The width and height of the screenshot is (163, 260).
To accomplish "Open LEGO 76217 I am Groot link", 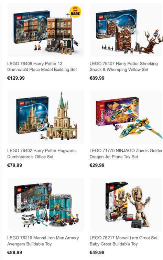I will (x=124, y=241).
